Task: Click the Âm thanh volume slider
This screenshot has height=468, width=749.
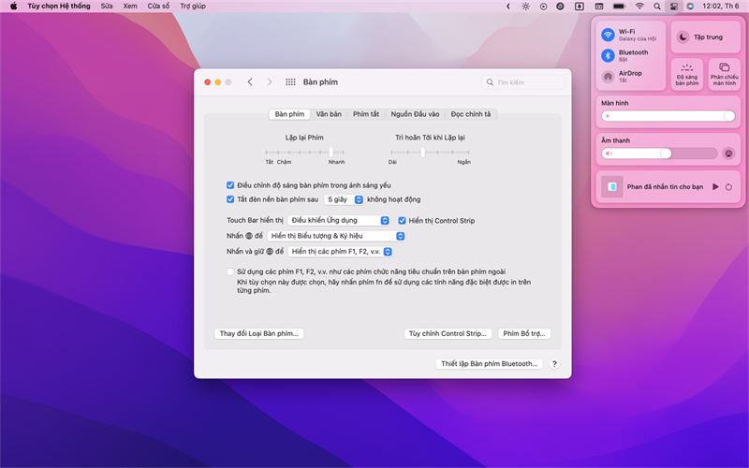Action: tap(659, 154)
